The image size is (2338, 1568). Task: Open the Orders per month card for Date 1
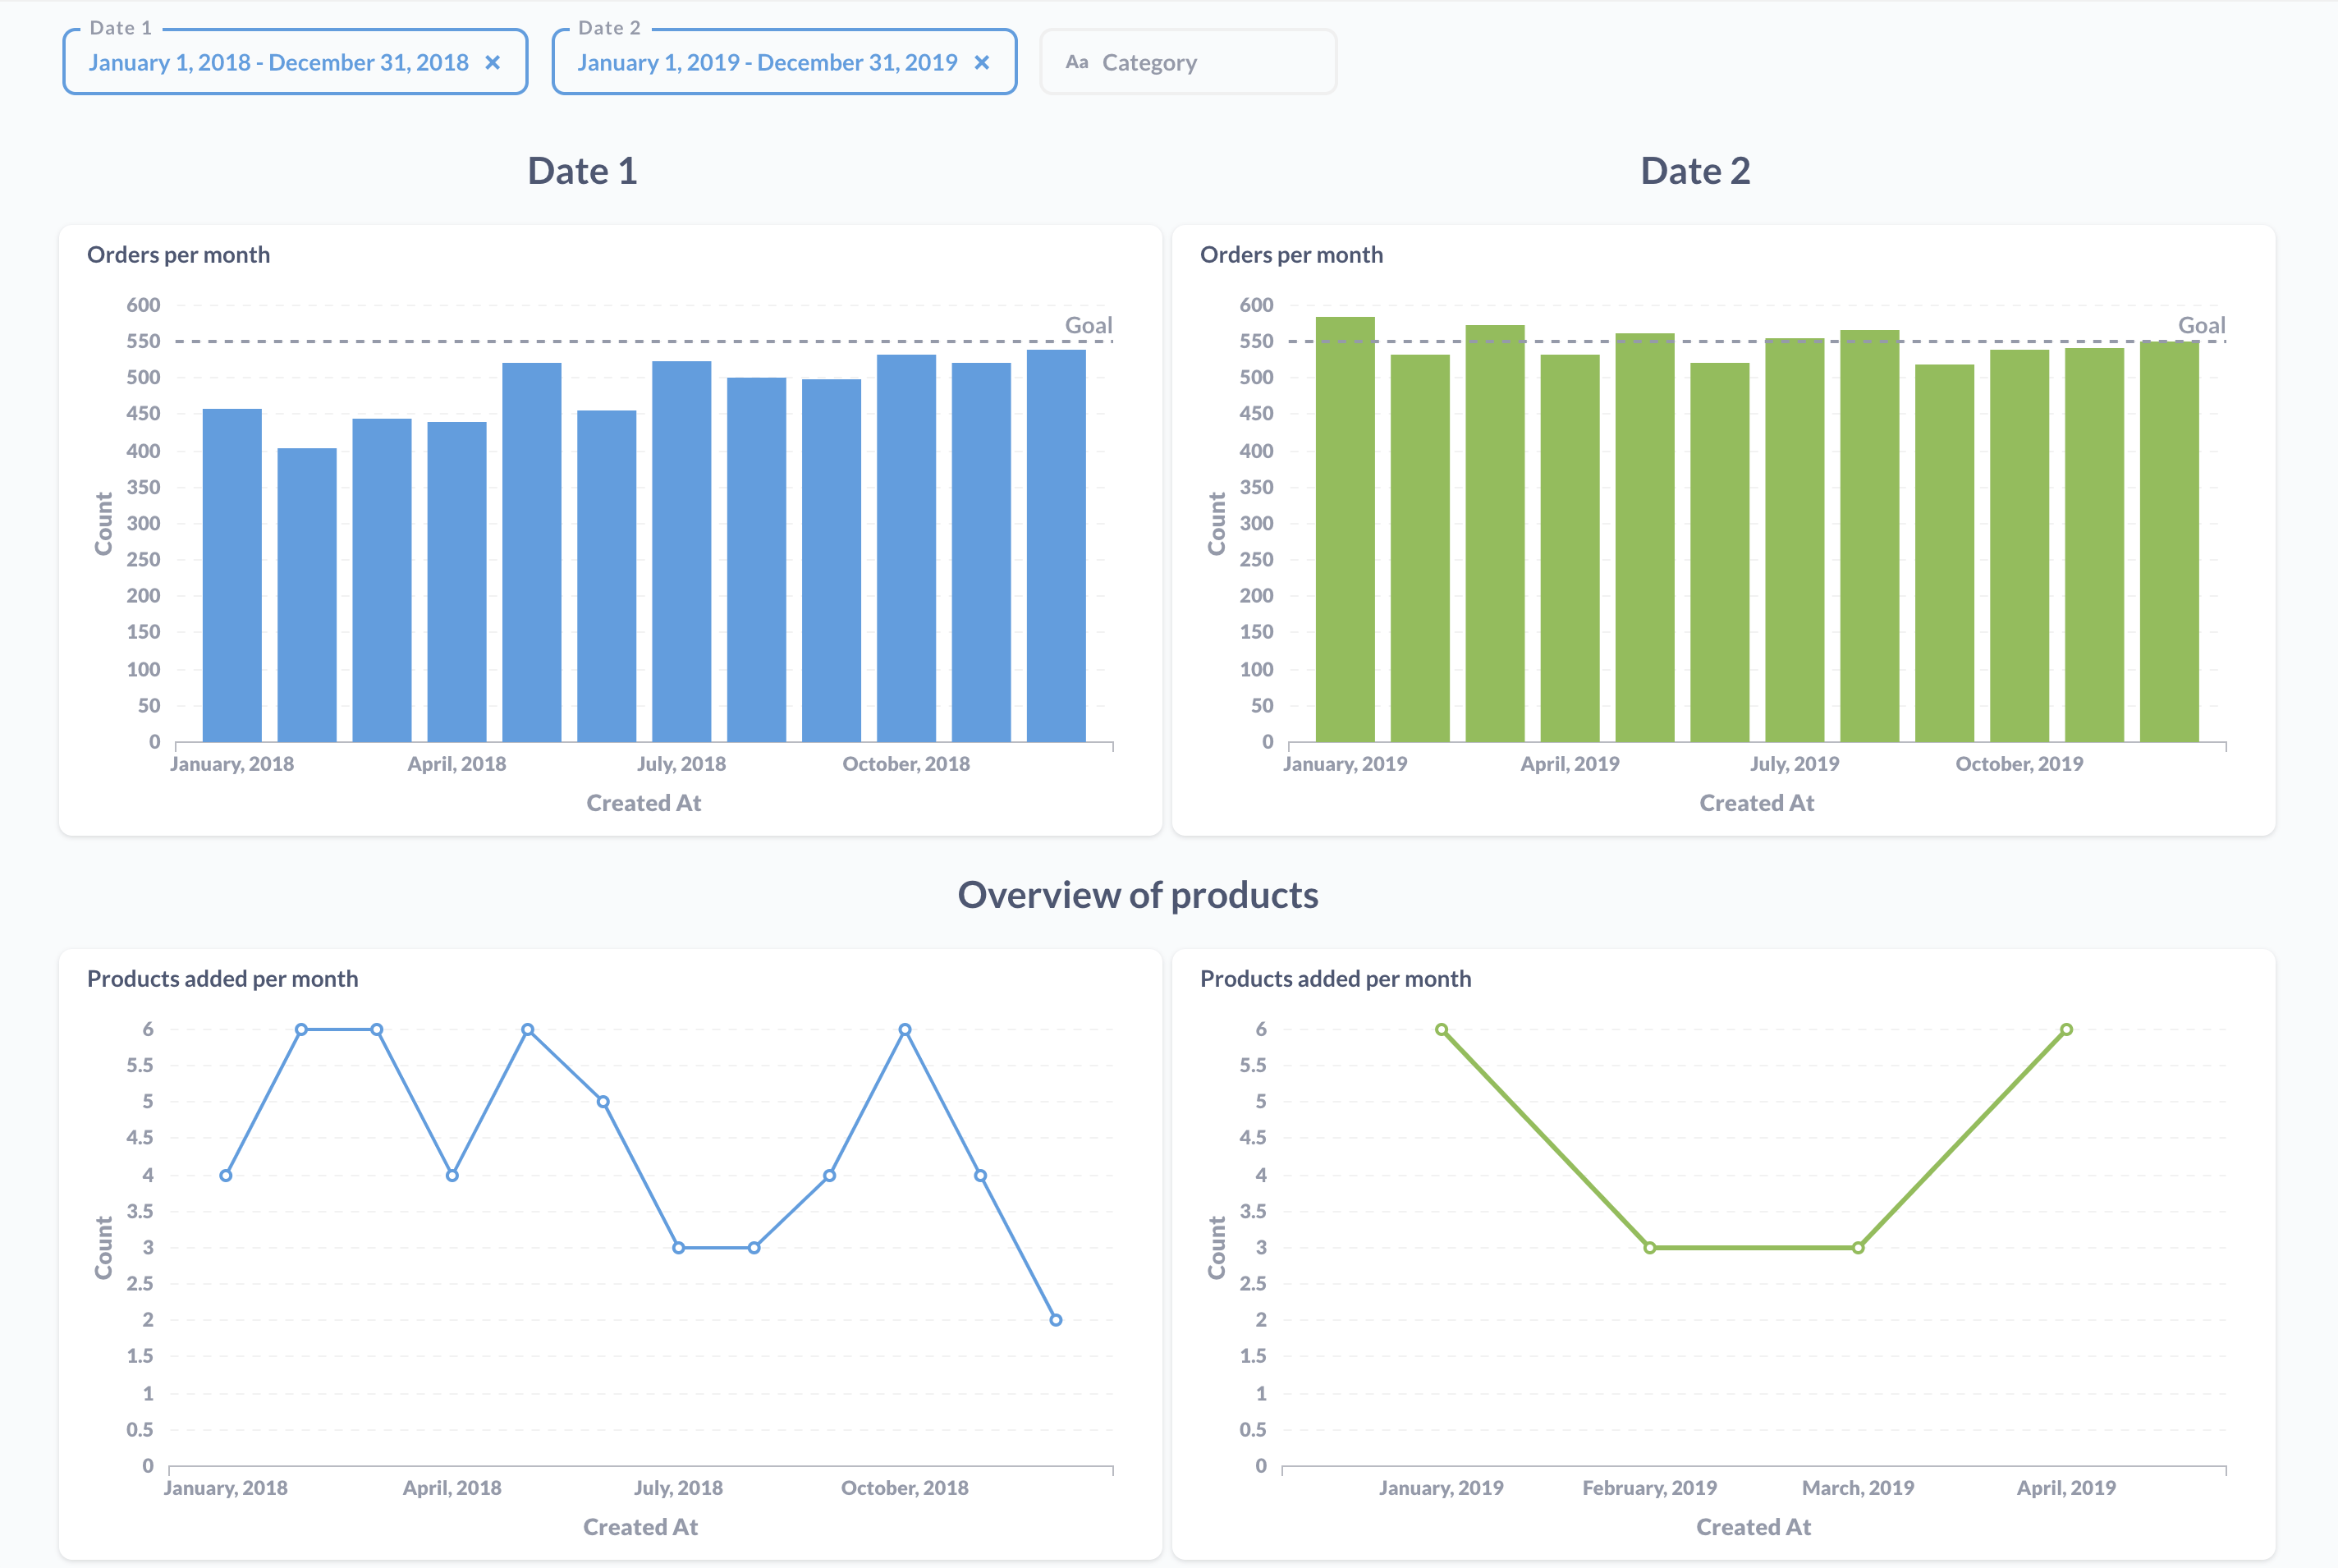coord(178,254)
